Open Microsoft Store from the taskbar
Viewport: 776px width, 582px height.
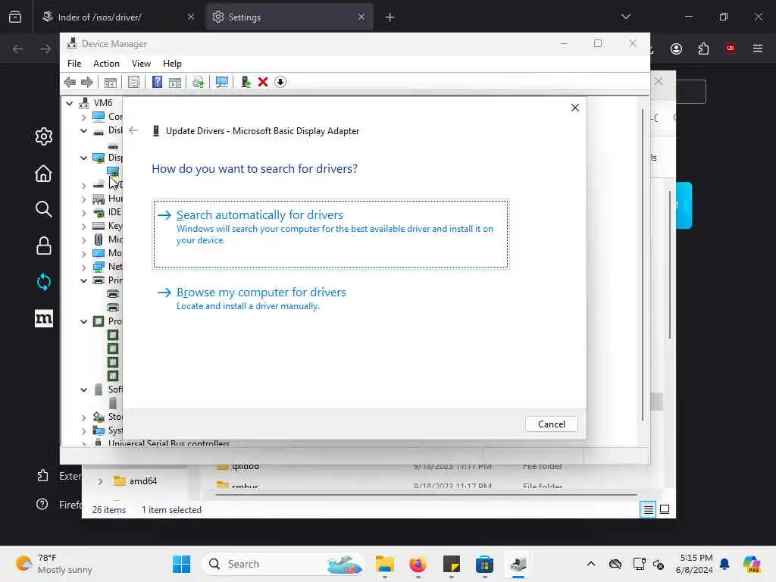pyautogui.click(x=484, y=564)
